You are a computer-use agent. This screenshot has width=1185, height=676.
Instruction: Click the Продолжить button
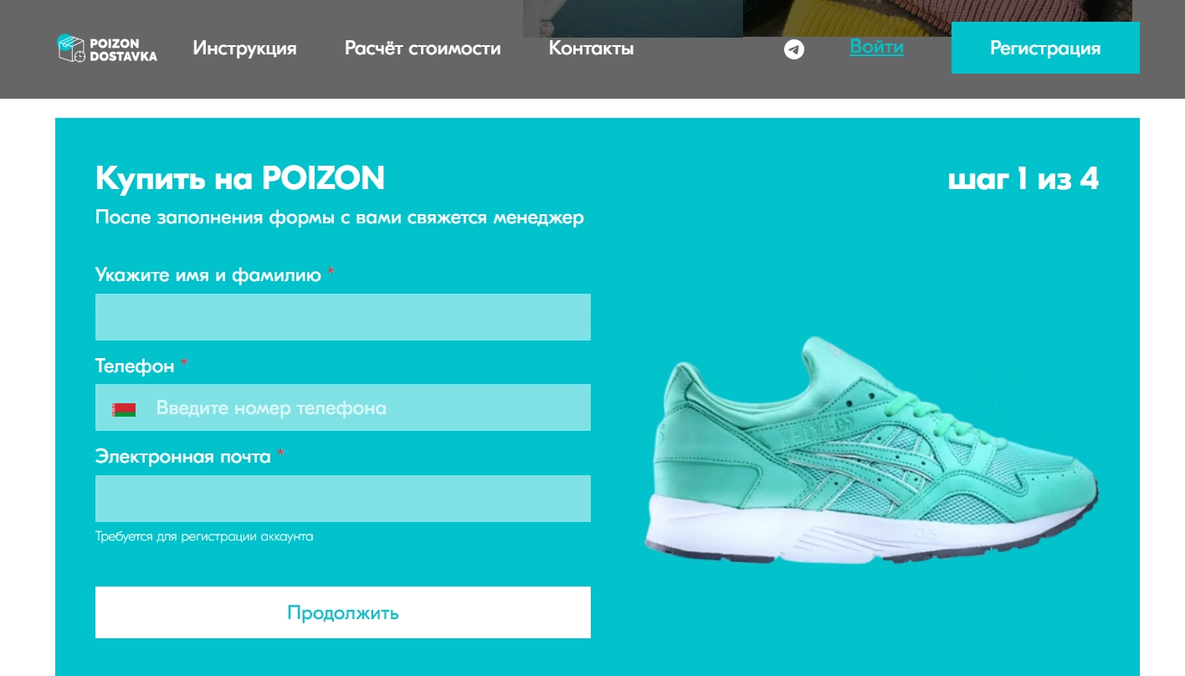pyautogui.click(x=343, y=612)
